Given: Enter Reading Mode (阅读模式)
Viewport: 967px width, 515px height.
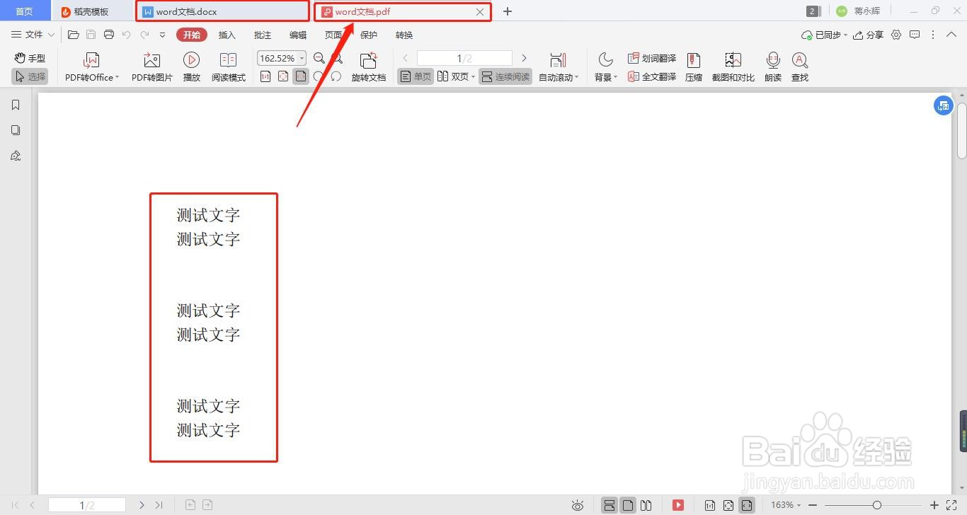Looking at the screenshot, I should coord(228,66).
